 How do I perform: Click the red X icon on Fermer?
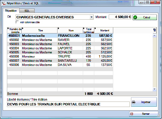132,114
